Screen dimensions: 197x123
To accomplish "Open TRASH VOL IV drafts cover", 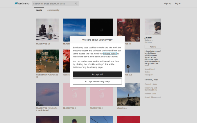I will click(48, 94).
